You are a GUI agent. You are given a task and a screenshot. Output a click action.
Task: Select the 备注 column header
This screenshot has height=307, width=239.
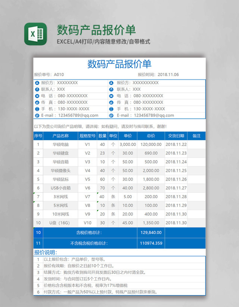click(196, 136)
